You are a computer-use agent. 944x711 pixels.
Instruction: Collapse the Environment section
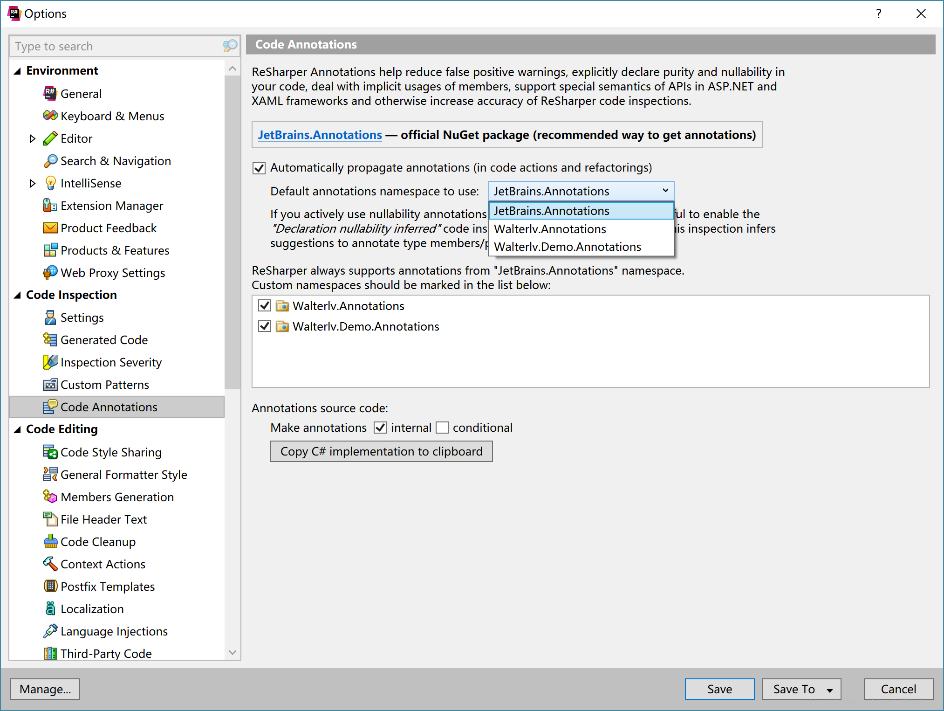[18, 71]
